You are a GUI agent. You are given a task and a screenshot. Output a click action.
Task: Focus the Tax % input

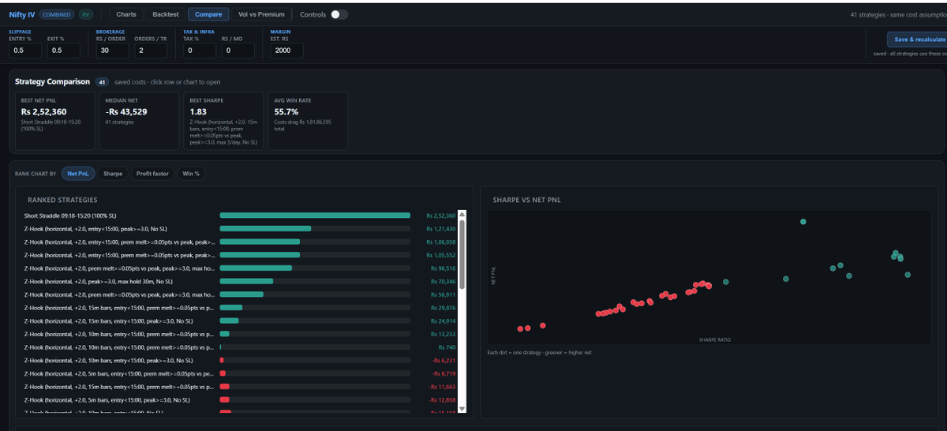(x=199, y=51)
